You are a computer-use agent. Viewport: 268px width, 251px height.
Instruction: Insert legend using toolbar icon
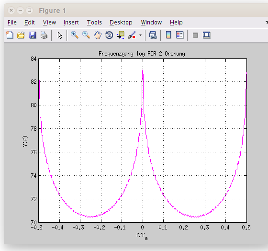179,35
